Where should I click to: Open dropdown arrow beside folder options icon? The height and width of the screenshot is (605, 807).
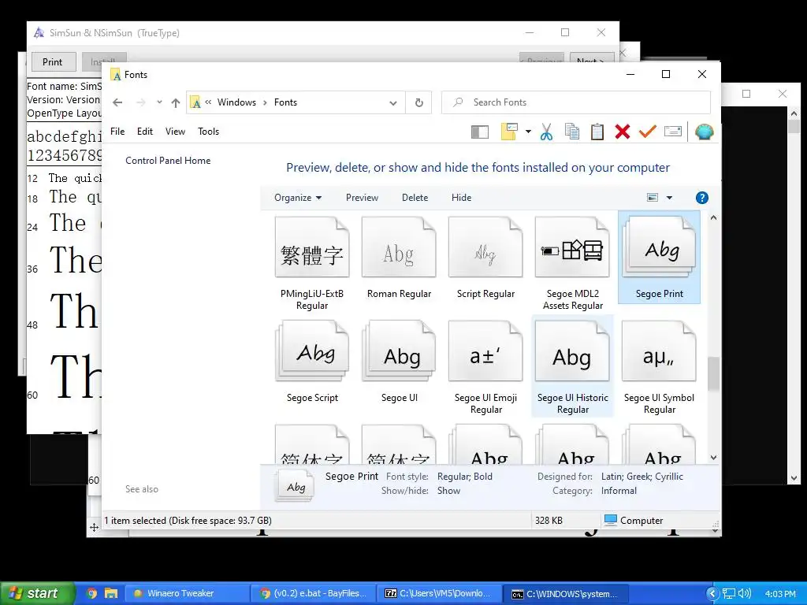tap(528, 132)
